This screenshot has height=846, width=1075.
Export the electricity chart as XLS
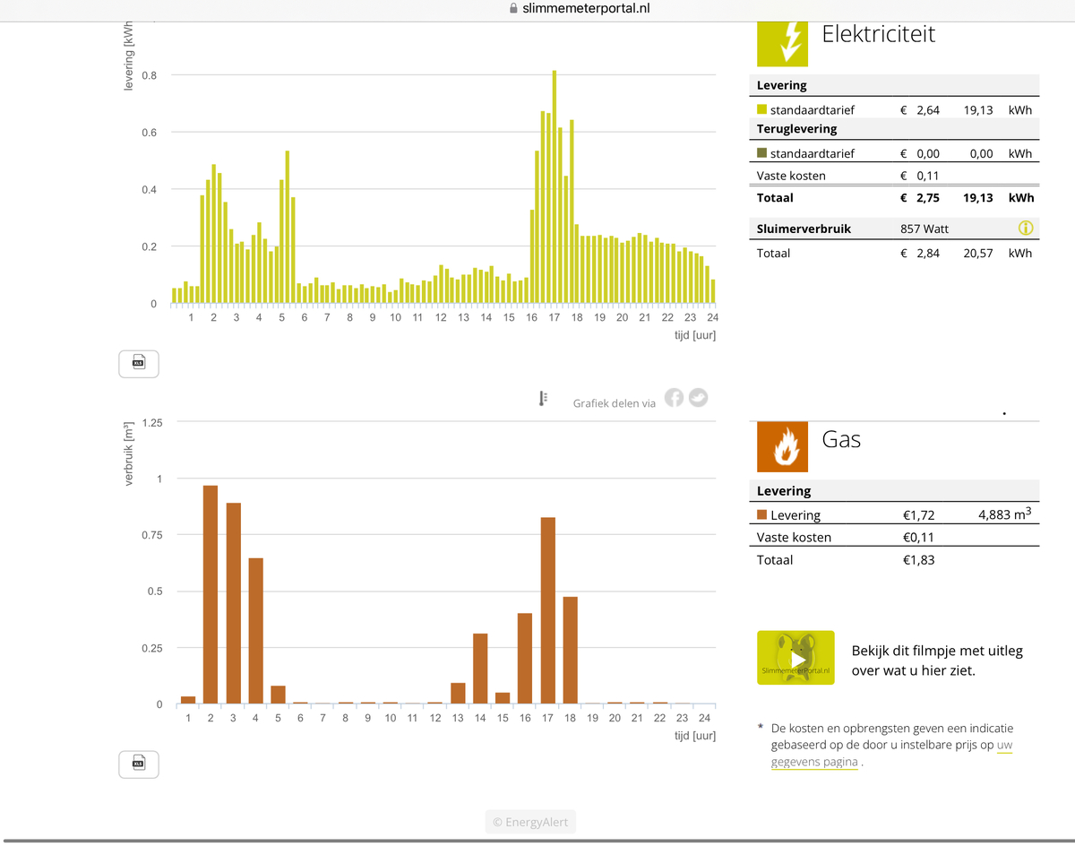(x=139, y=363)
